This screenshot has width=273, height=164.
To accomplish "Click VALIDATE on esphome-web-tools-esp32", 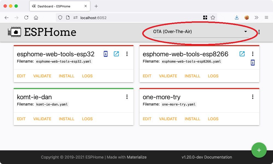I will (x=42, y=76).
